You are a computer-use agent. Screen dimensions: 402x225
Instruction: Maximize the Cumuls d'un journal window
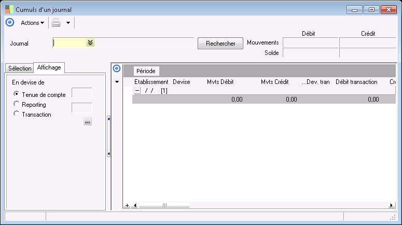click(x=371, y=10)
